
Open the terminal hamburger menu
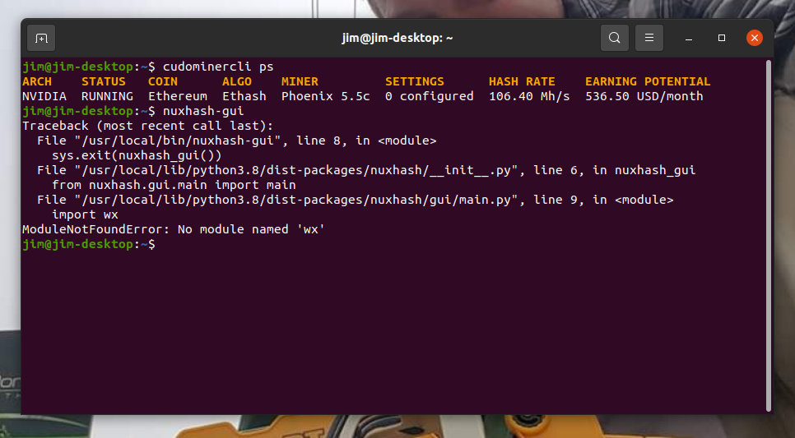tap(649, 38)
